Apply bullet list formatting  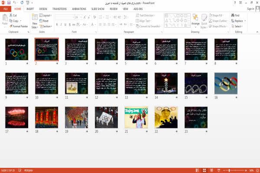coord(101,17)
